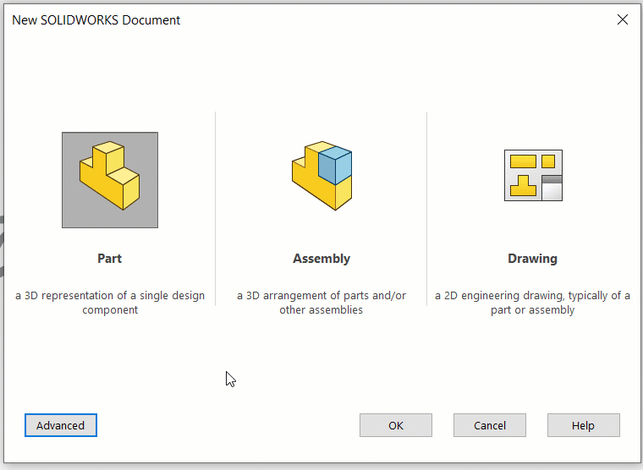Click 'a 3D representation of a single design component'

[x=110, y=303]
